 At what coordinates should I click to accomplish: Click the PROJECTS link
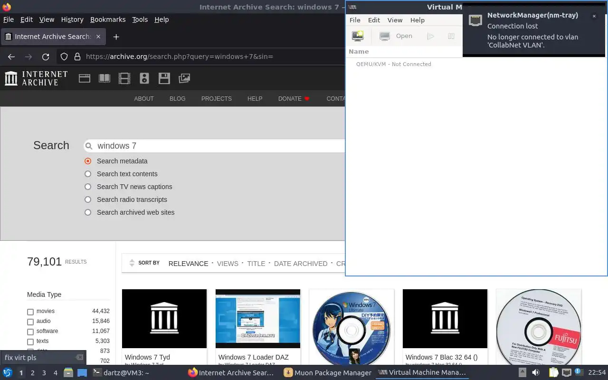click(217, 99)
